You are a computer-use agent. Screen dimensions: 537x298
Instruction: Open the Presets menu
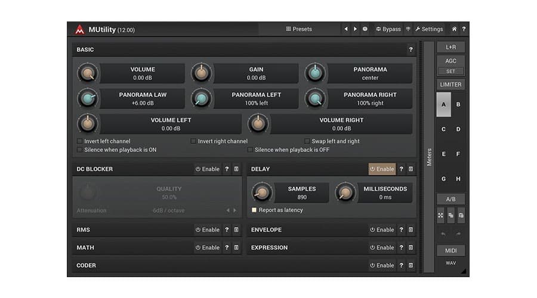299,29
